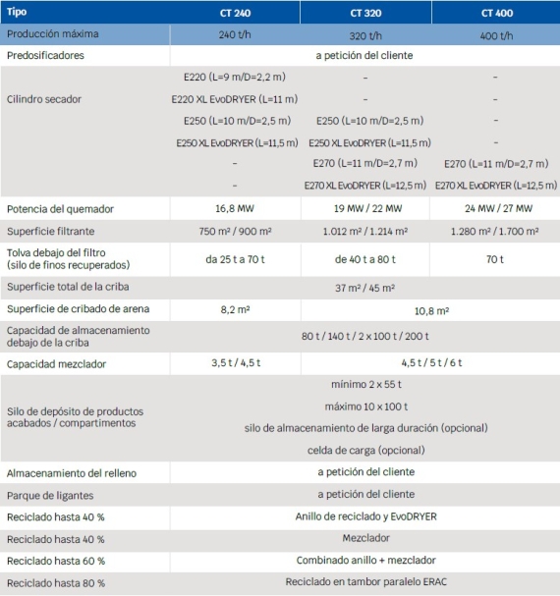Click the 400 t/h value cell
This screenshot has height=596, width=560.
496,35
